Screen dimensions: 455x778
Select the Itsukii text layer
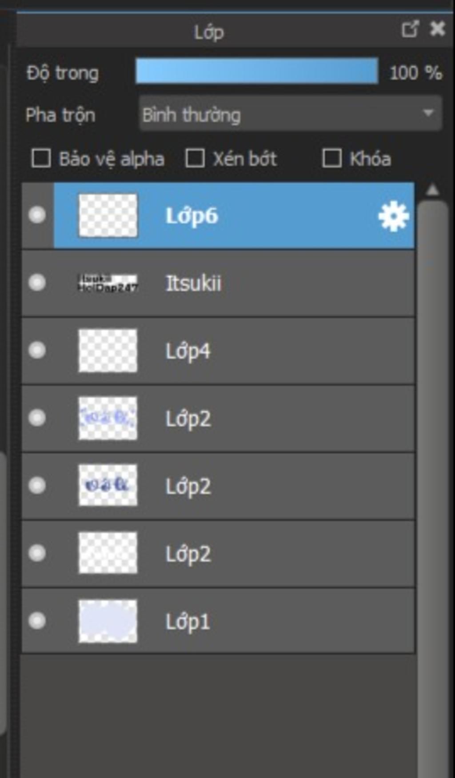pyautogui.click(x=218, y=283)
